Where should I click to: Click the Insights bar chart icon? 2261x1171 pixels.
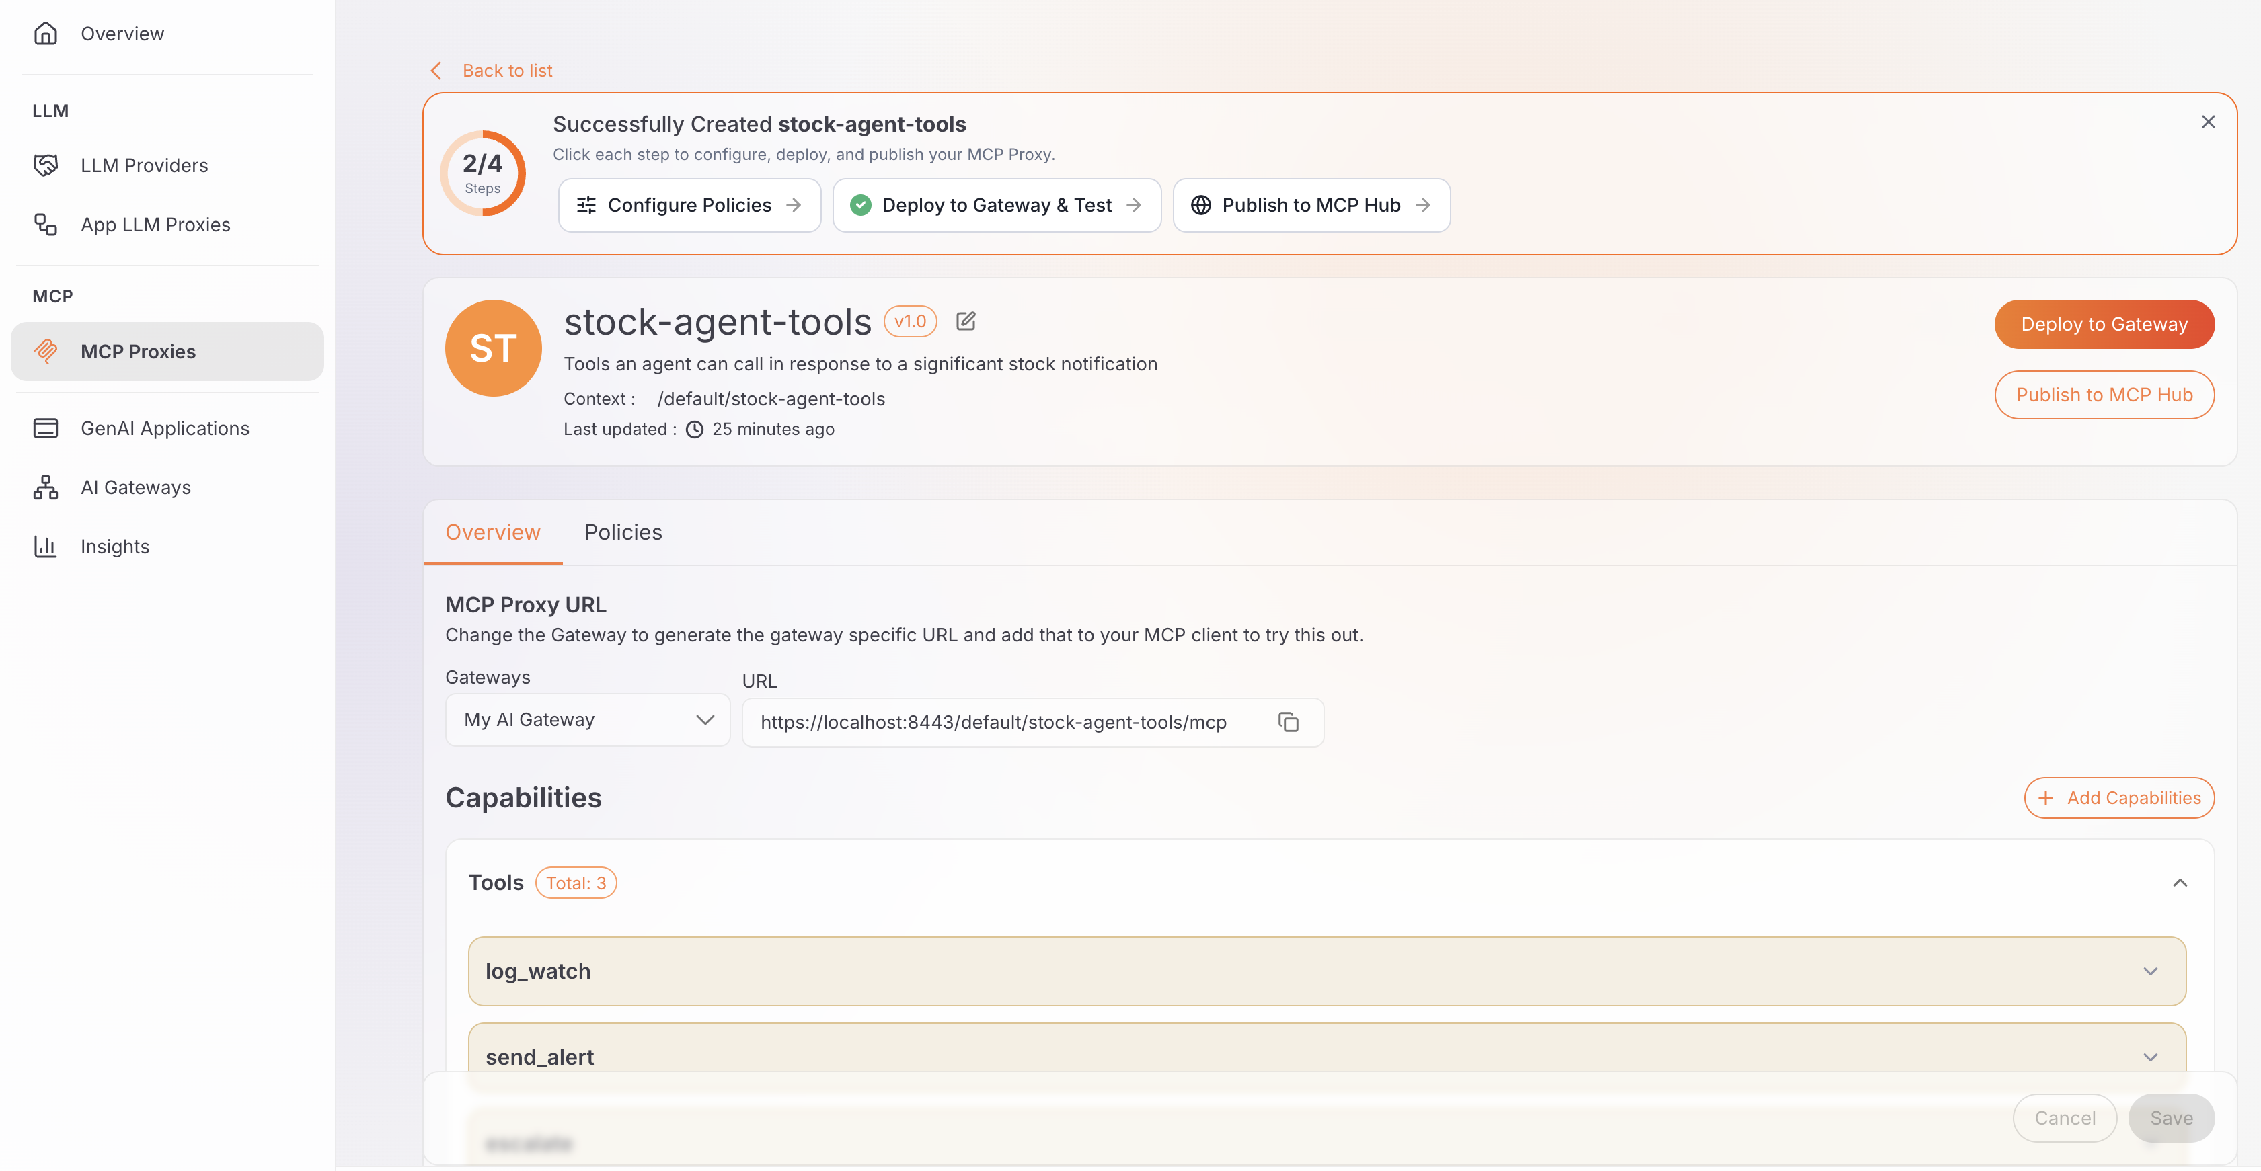coord(46,547)
